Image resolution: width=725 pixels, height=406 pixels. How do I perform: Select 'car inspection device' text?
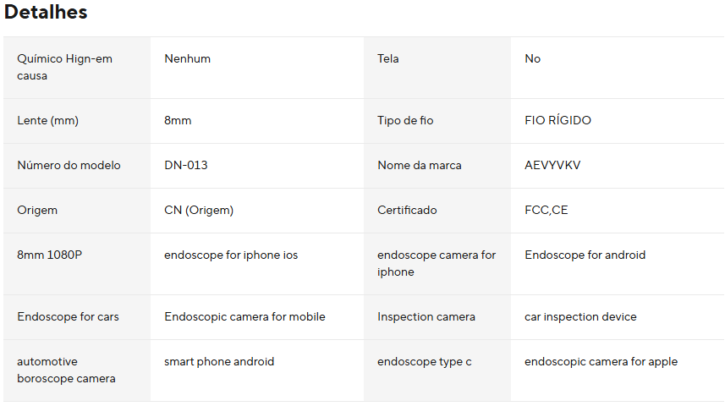pyautogui.click(x=580, y=316)
